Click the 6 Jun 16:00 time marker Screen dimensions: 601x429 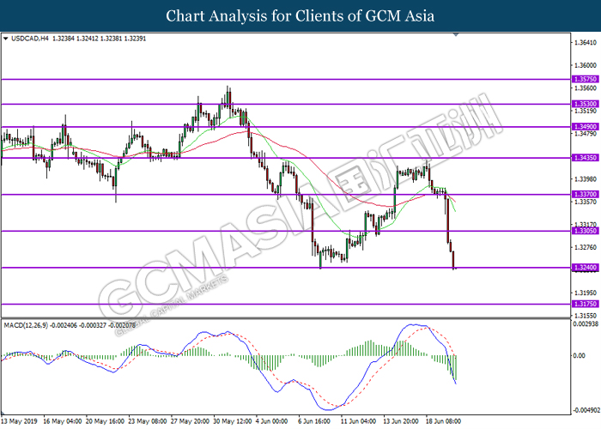click(314, 421)
